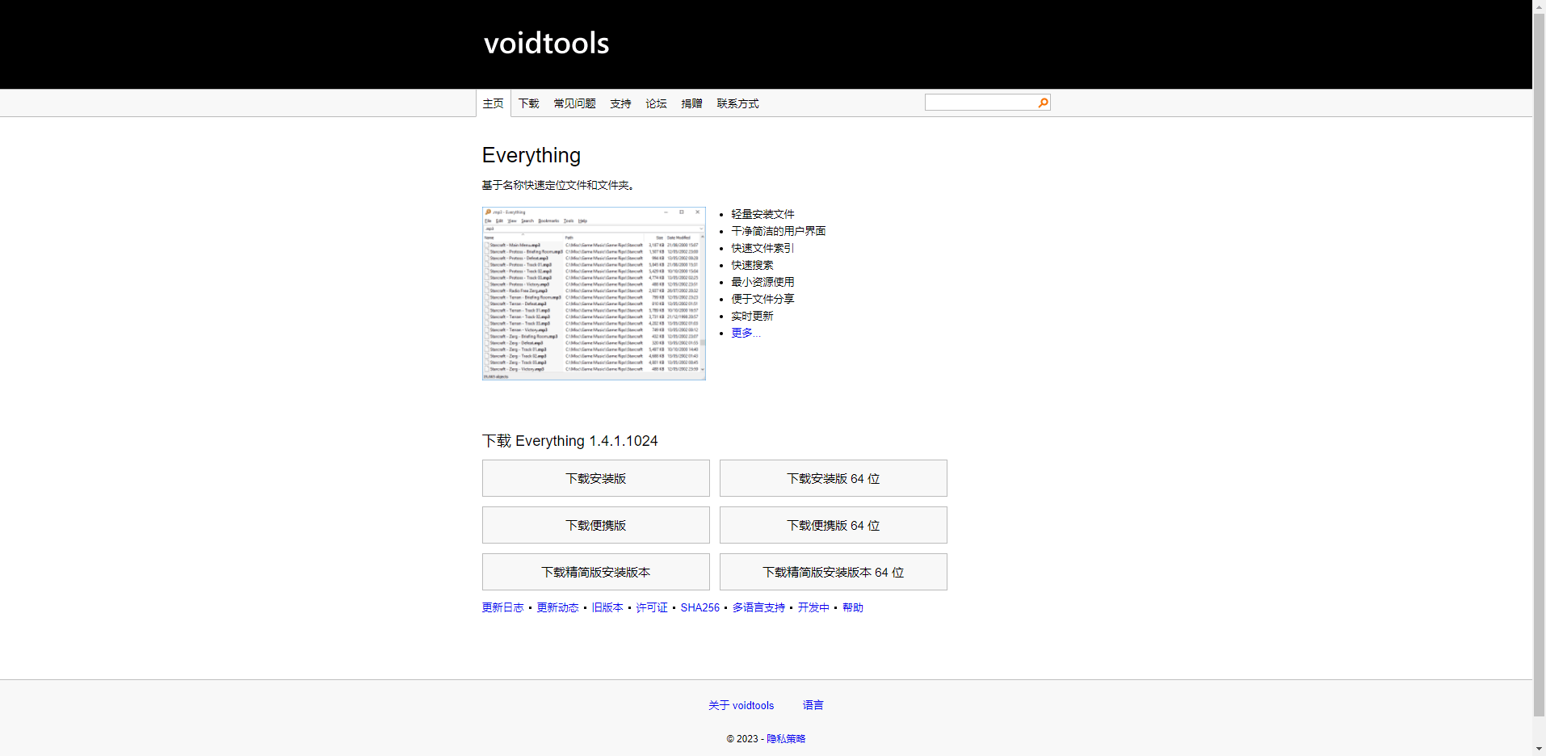
Task: Click inside the site search box
Action: click(x=977, y=102)
